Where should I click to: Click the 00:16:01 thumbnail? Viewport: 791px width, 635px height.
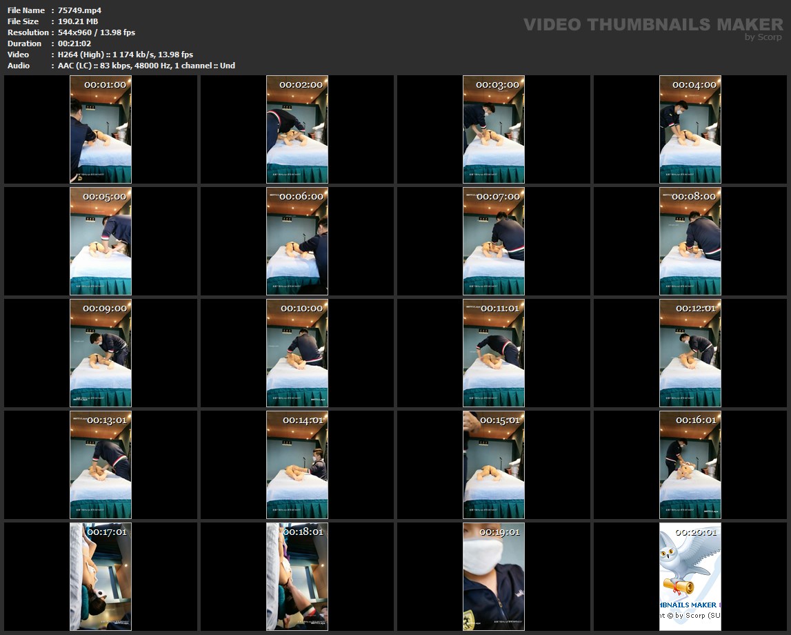coord(690,465)
